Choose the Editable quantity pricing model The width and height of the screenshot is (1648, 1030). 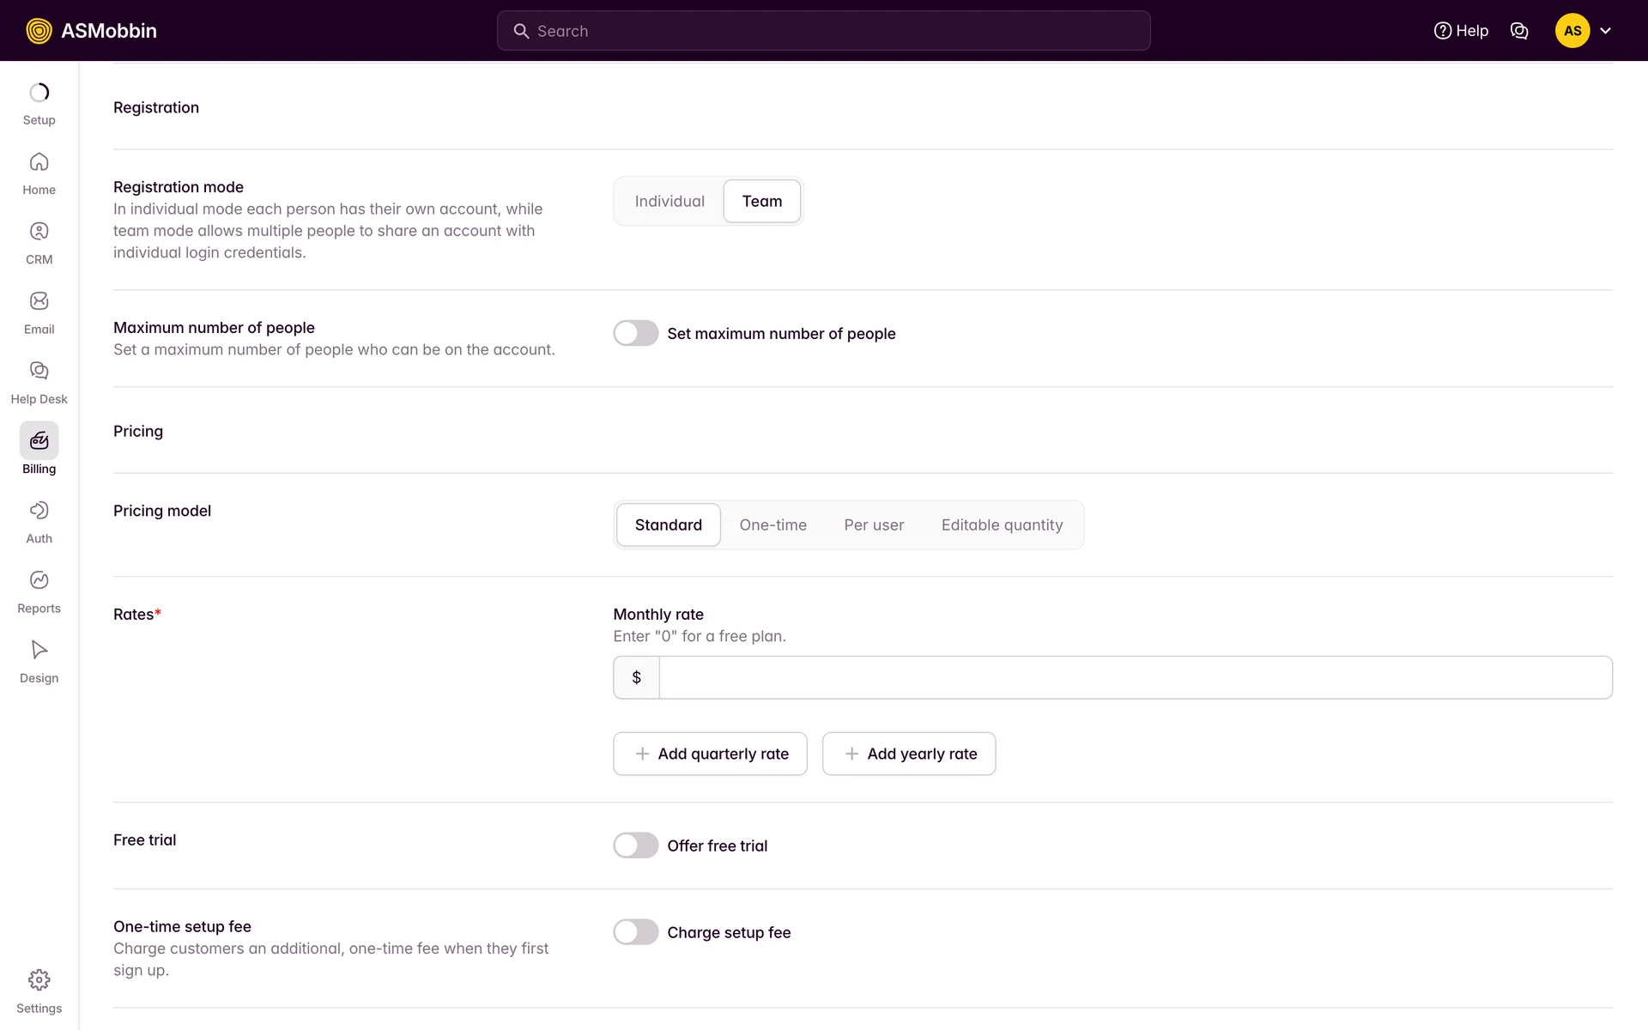click(1002, 525)
